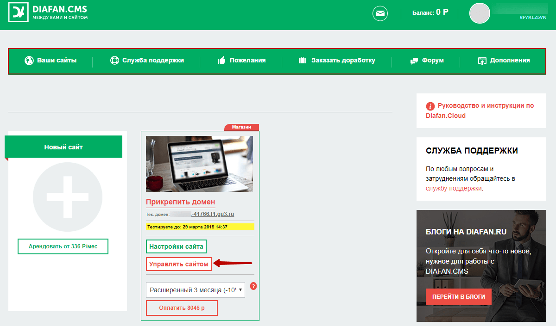Click the lifebuoy icon beside Служба поддержки

tap(114, 60)
